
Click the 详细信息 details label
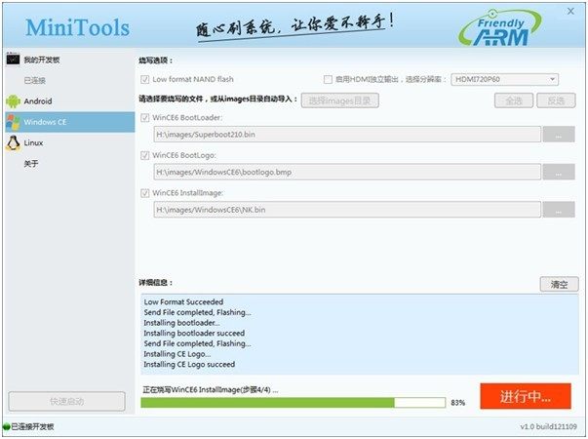click(x=156, y=283)
